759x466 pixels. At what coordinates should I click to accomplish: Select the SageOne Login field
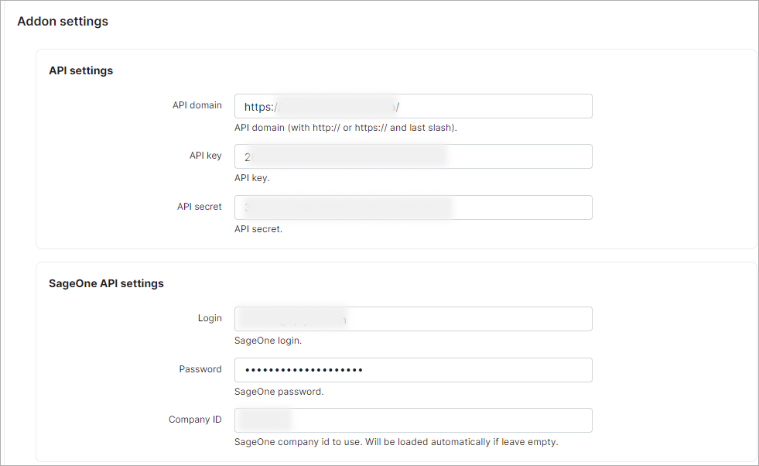pos(414,318)
